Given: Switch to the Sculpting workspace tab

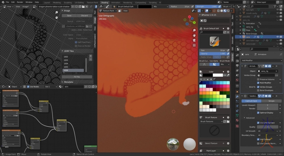Looking at the screenshot, I should point(68,2).
